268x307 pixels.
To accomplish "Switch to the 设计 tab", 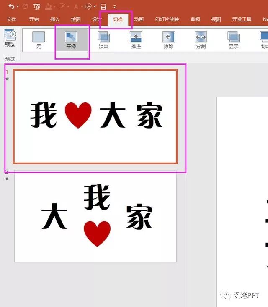I will (x=97, y=19).
